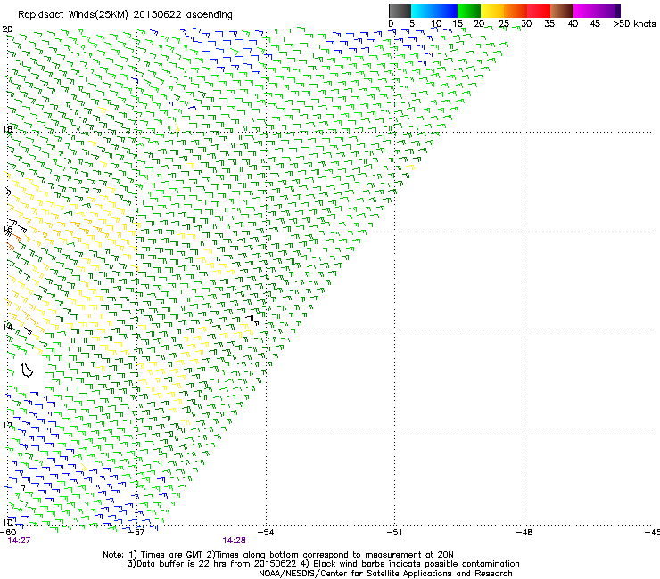This screenshot has height=579, width=660.
Task: Click the blue 10-15 knots color swatch
Action: coord(446,11)
